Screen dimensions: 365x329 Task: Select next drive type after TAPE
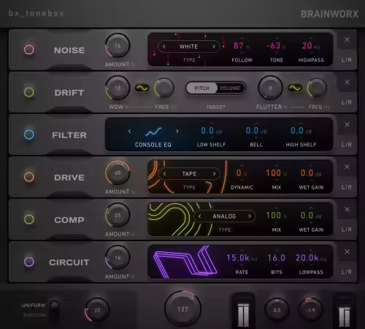click(215, 174)
